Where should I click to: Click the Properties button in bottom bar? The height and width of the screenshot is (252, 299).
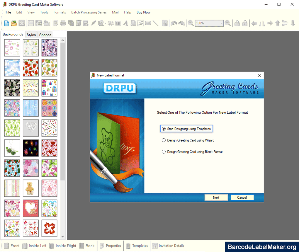[x=111, y=246]
